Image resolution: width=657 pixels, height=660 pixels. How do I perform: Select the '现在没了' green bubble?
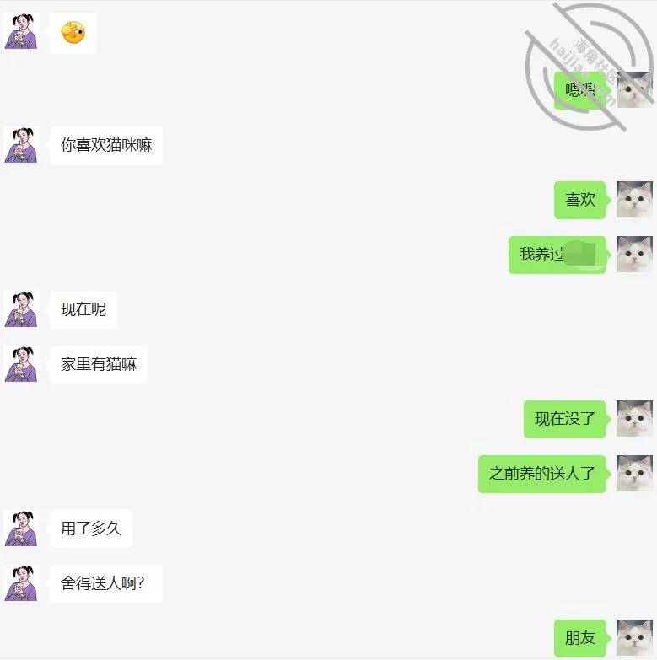click(x=565, y=419)
